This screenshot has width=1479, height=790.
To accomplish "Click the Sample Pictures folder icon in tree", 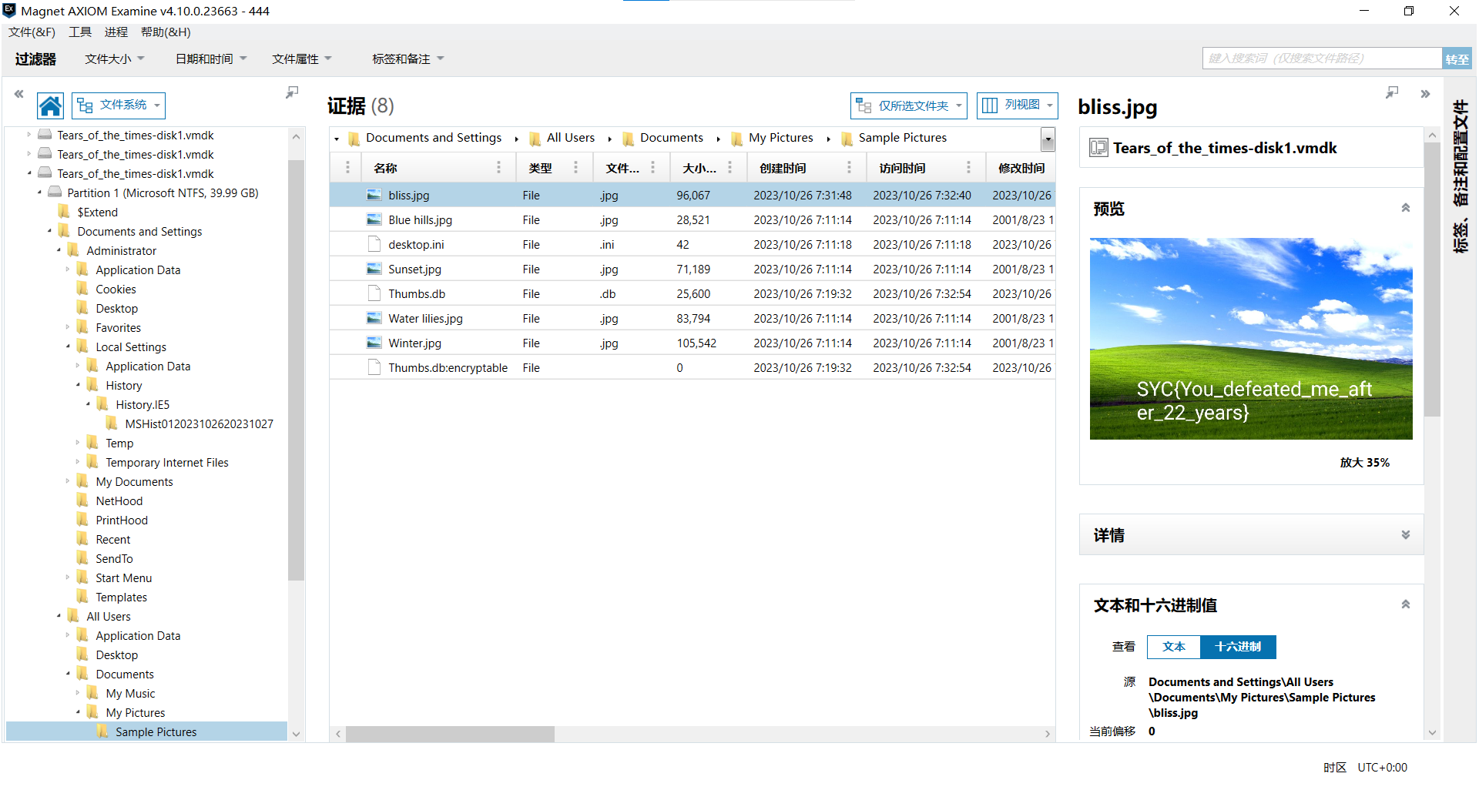I will 102,731.
